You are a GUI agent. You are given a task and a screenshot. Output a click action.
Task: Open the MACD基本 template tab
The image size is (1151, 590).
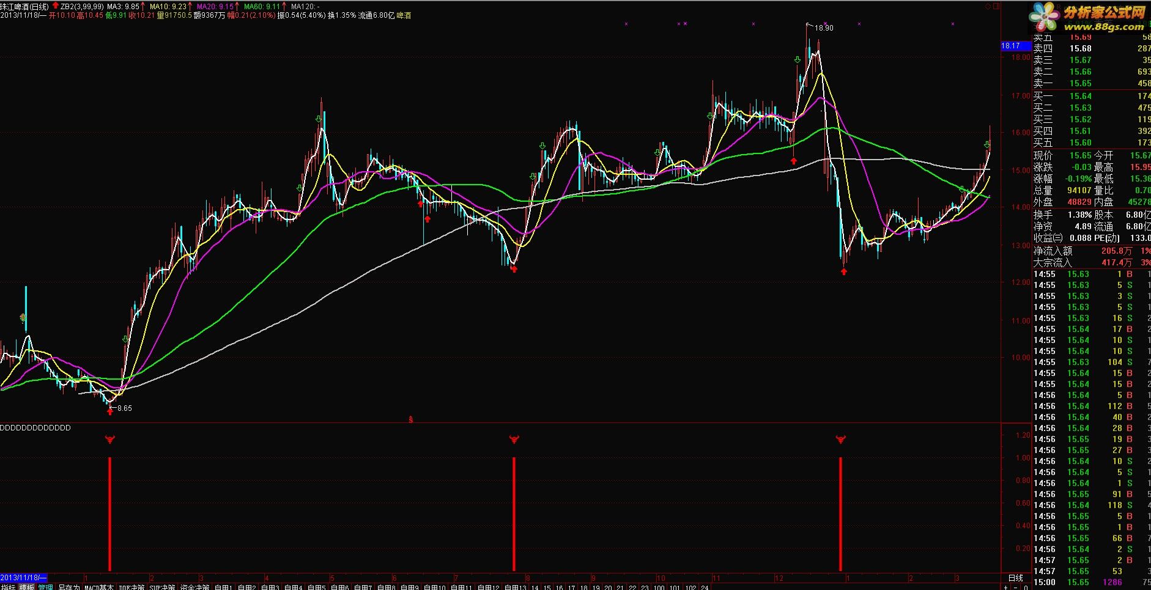99,587
